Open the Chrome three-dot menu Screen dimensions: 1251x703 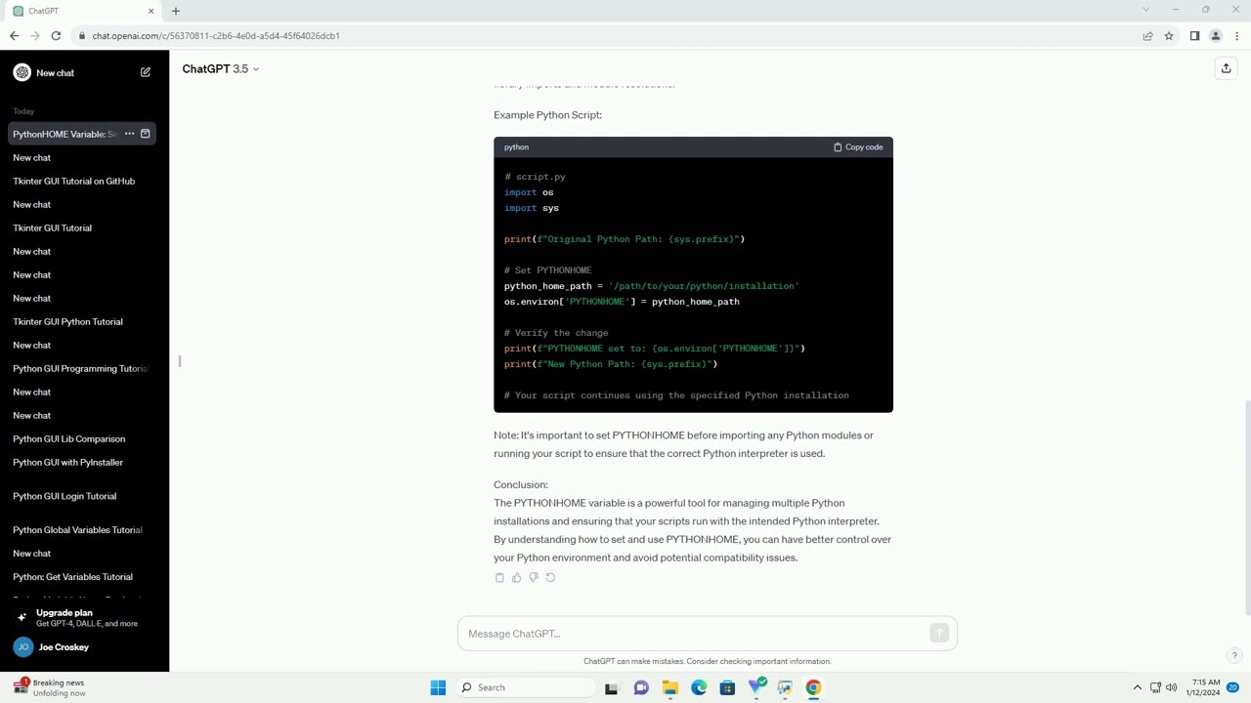1236,36
